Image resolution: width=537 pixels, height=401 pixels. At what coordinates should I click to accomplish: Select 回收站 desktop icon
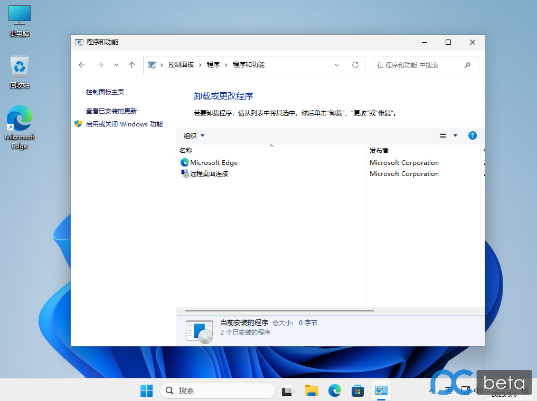point(20,73)
